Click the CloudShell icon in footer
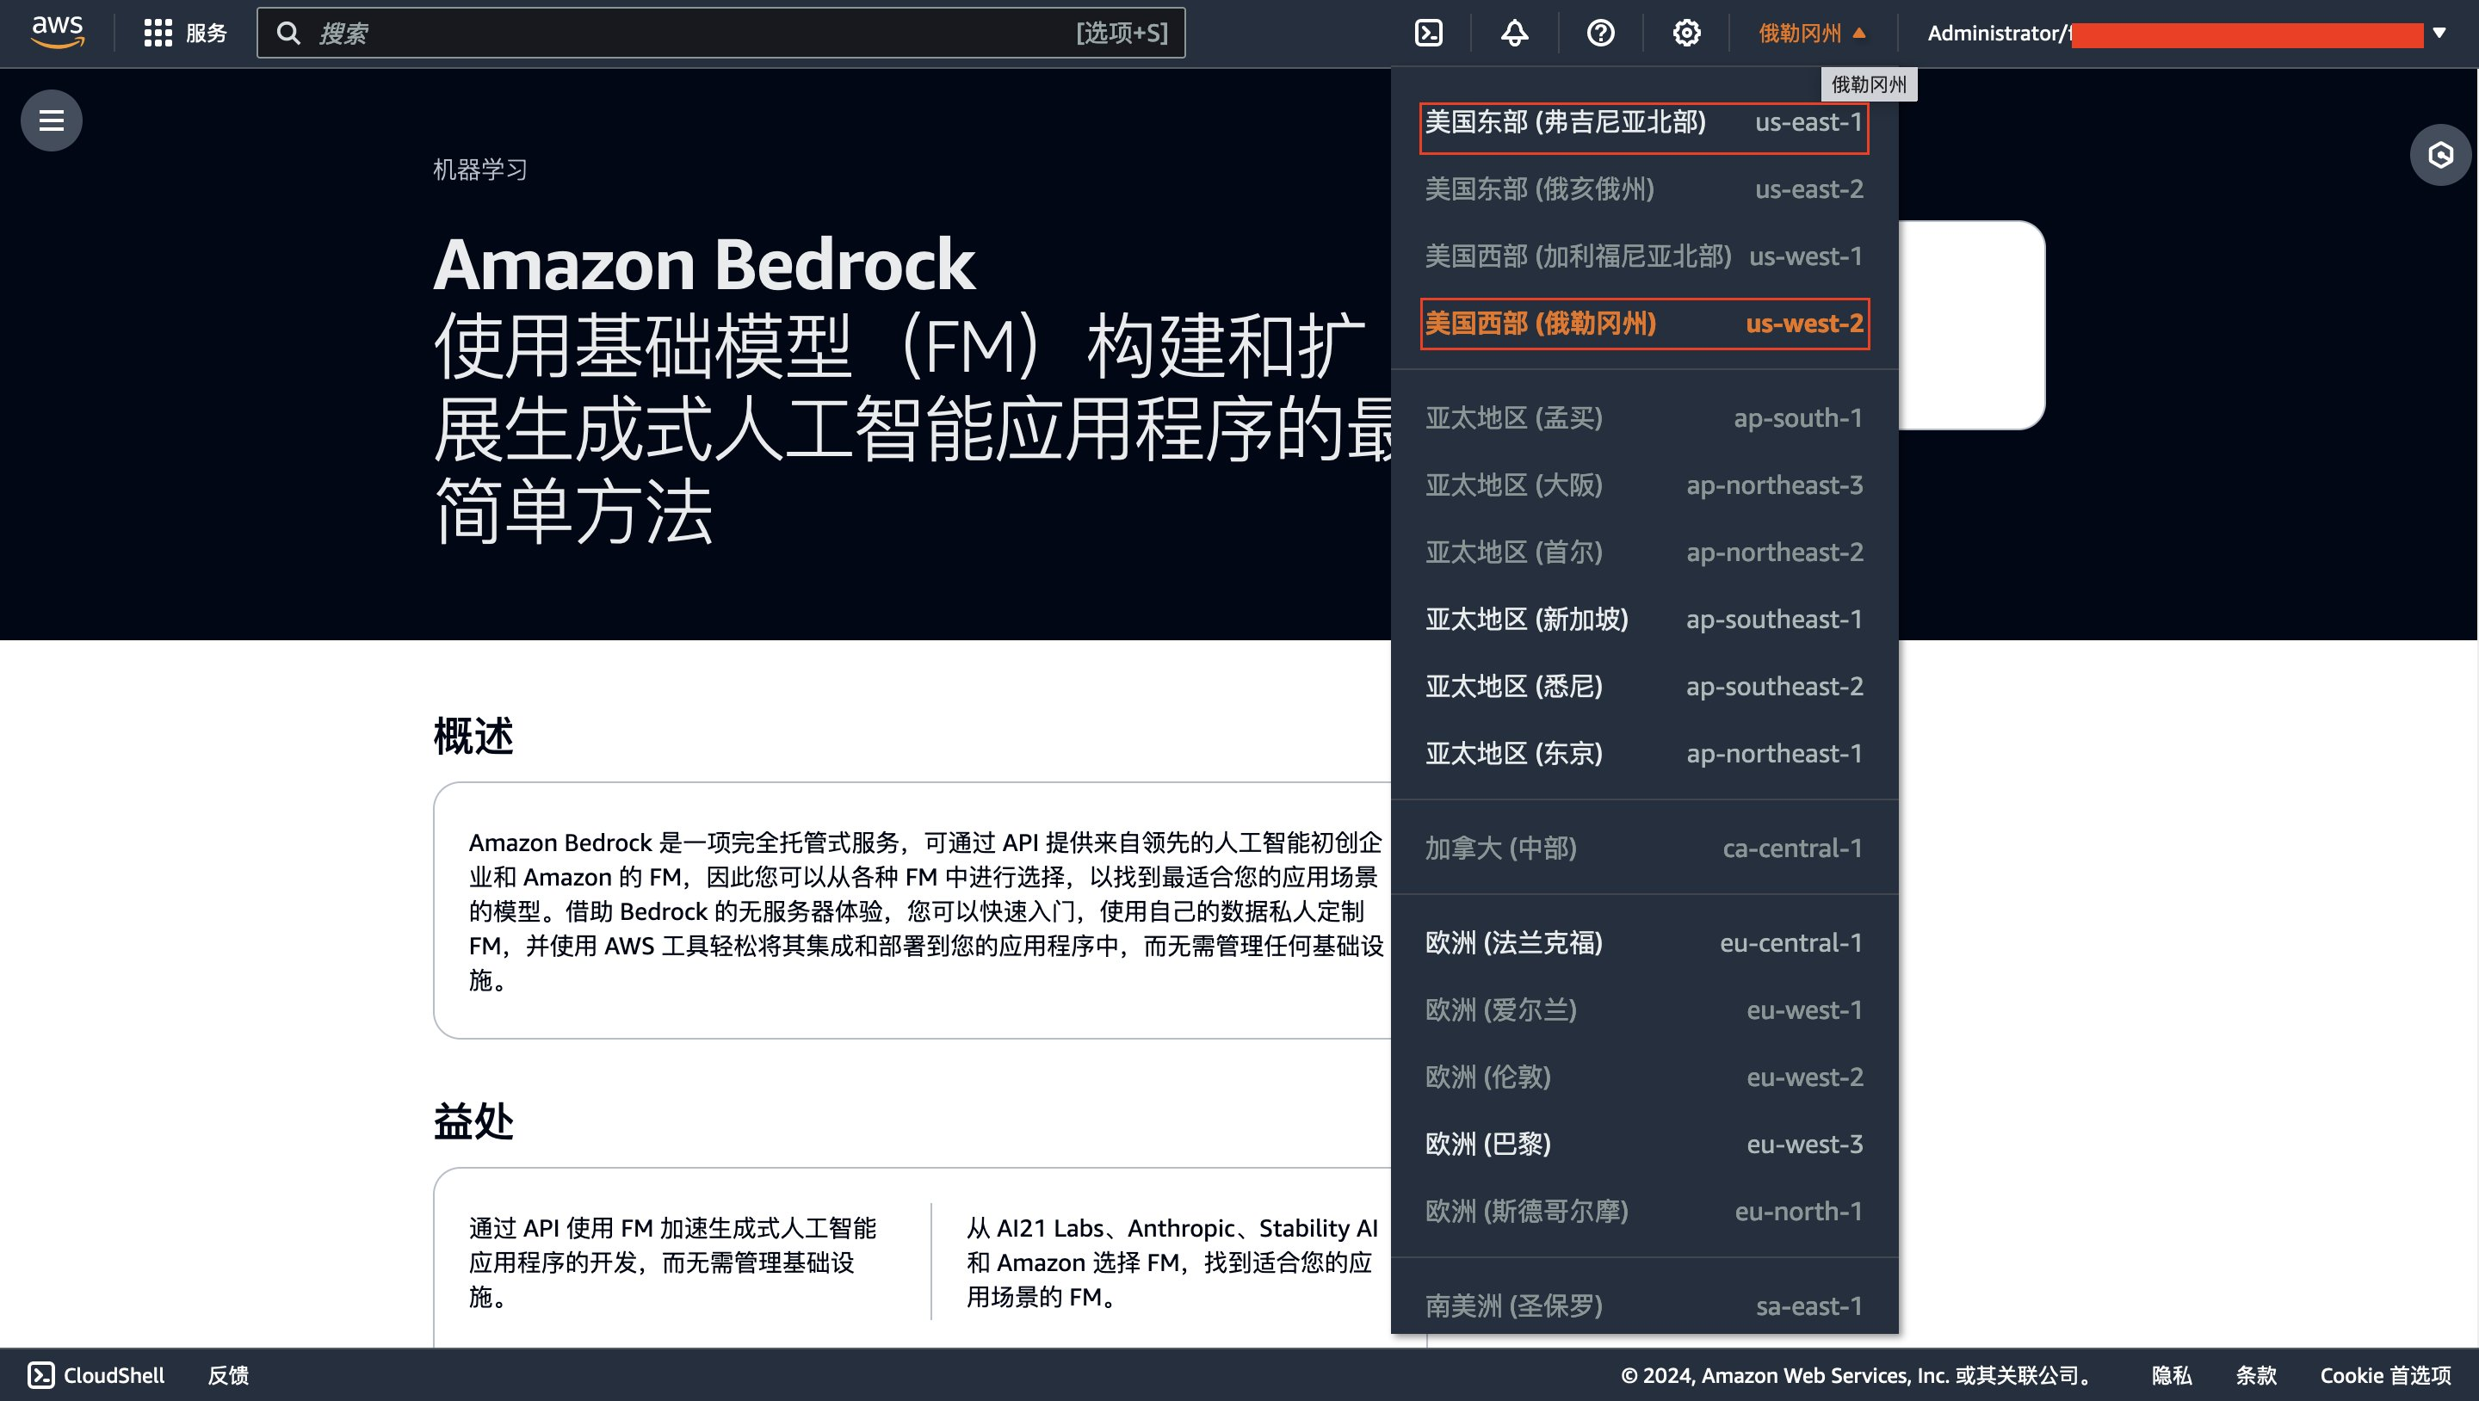This screenshot has width=2479, height=1401. point(40,1374)
